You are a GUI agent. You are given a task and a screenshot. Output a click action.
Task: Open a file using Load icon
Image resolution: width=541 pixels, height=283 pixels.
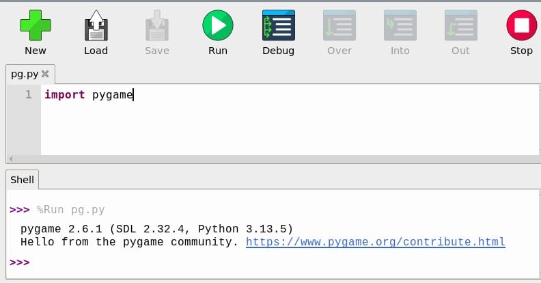coord(96,25)
